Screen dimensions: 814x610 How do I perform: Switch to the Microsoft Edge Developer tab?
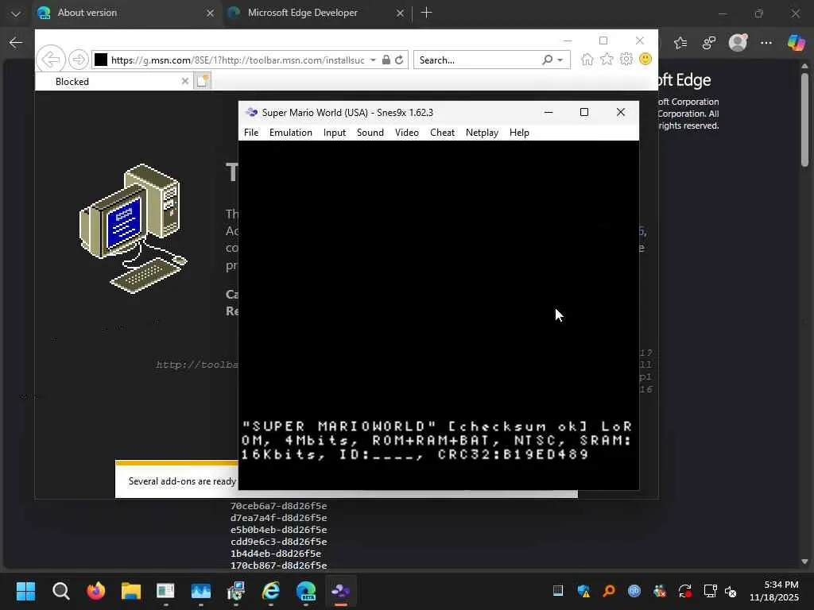(316, 13)
